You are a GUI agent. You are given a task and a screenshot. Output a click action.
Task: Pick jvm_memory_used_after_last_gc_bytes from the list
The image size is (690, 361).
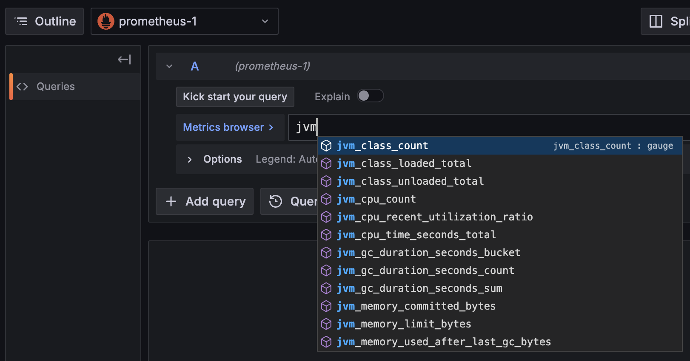500,342
